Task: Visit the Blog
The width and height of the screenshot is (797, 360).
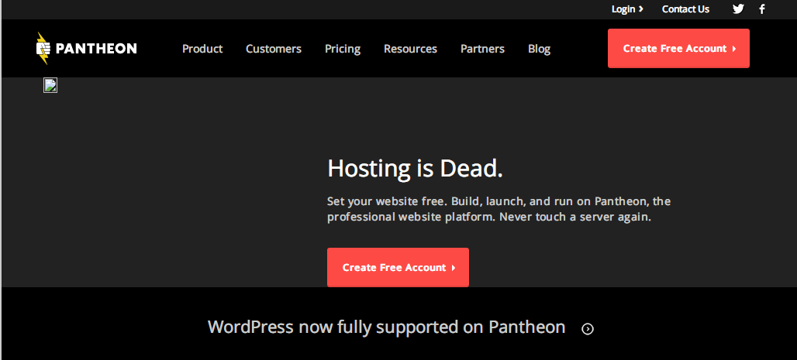Action: [540, 49]
